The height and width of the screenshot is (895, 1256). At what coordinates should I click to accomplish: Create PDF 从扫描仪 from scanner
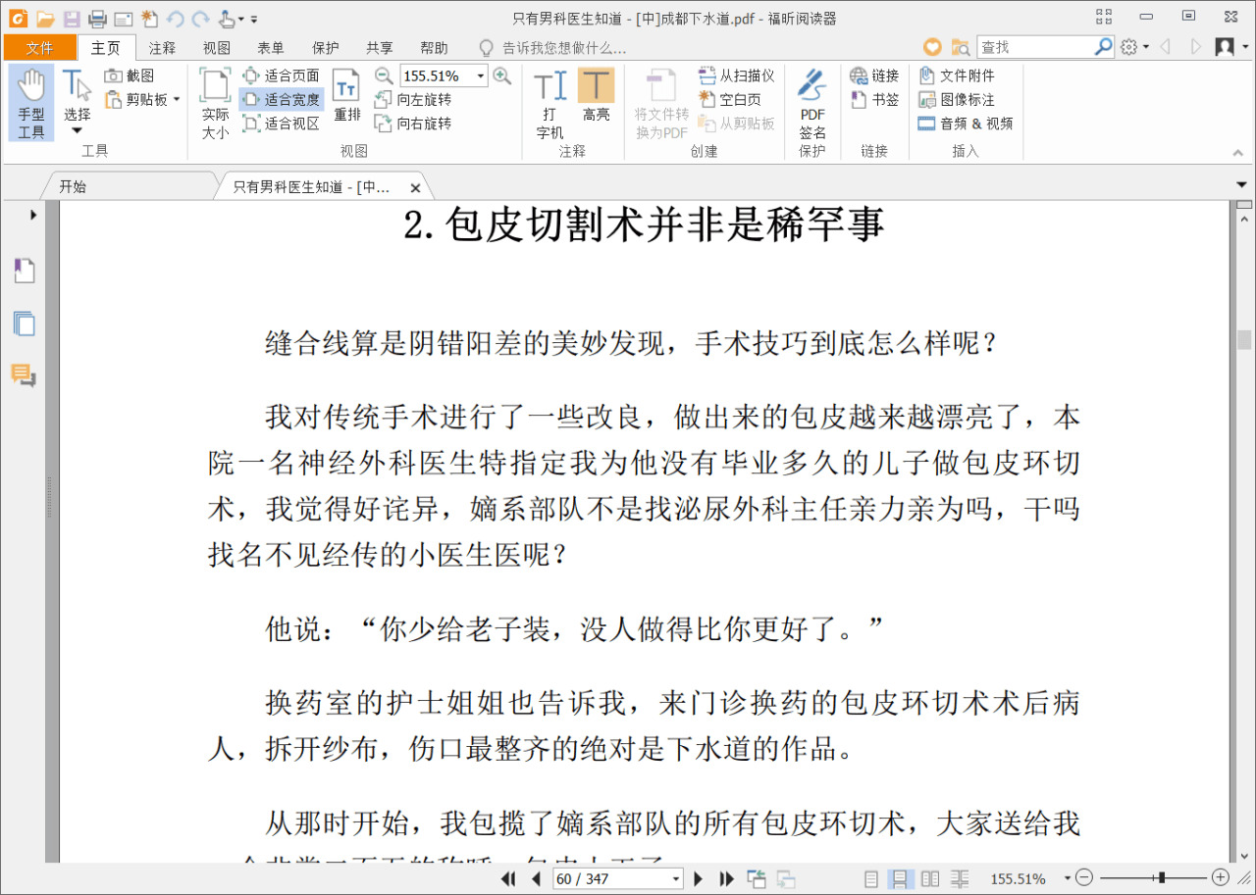(x=737, y=75)
